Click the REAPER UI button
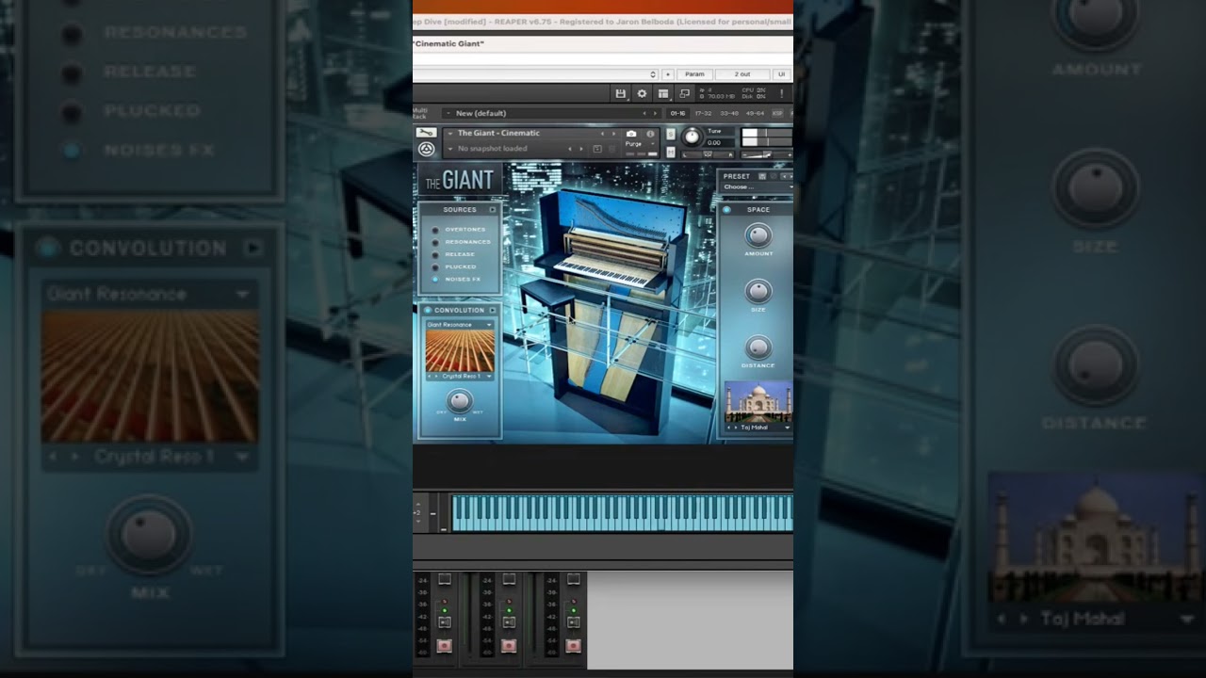1206x678 pixels. [781, 74]
